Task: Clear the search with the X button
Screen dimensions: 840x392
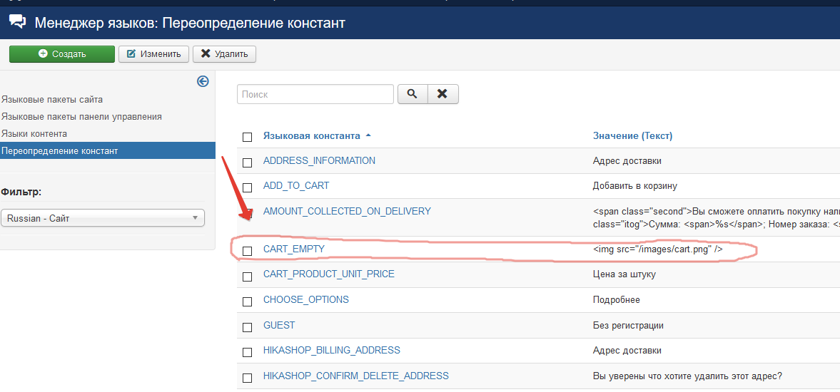Action: coord(442,94)
